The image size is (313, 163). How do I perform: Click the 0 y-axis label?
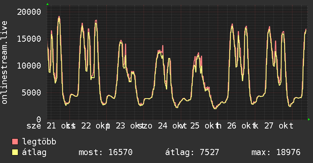click(x=39, y=119)
